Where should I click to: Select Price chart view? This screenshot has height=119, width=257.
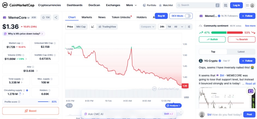(70, 27)
